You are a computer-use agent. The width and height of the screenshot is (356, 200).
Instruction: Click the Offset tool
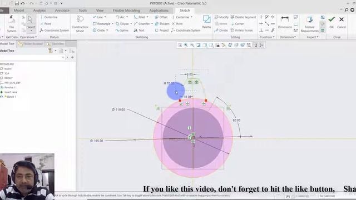161,17
